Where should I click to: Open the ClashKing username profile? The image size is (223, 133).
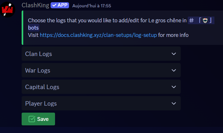pyautogui.click(x=35, y=5)
